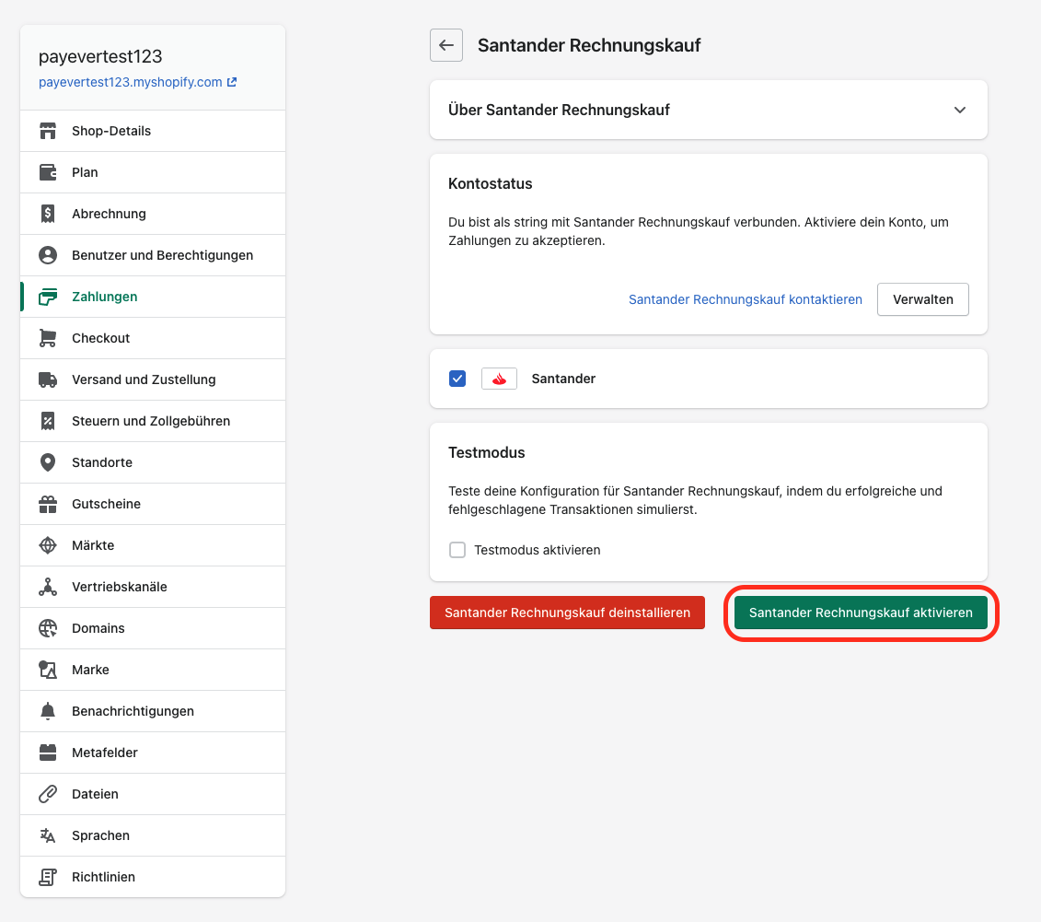The image size is (1041, 922).
Task: Uncheck the Santander payment method checkbox
Action: tap(457, 379)
